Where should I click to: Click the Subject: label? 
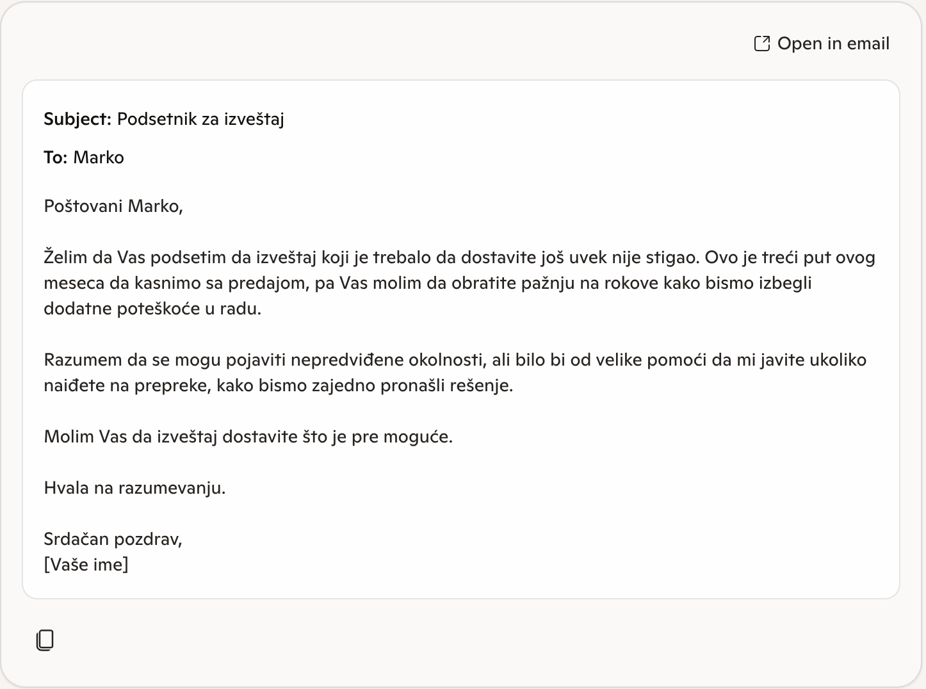77,119
